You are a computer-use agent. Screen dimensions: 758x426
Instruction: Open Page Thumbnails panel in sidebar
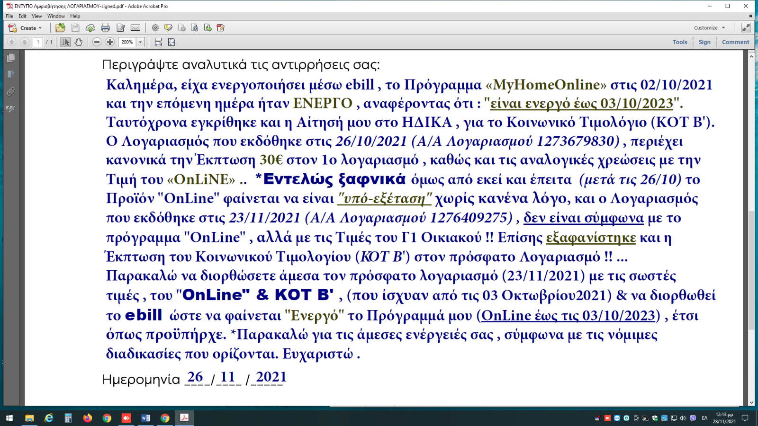coord(11,58)
